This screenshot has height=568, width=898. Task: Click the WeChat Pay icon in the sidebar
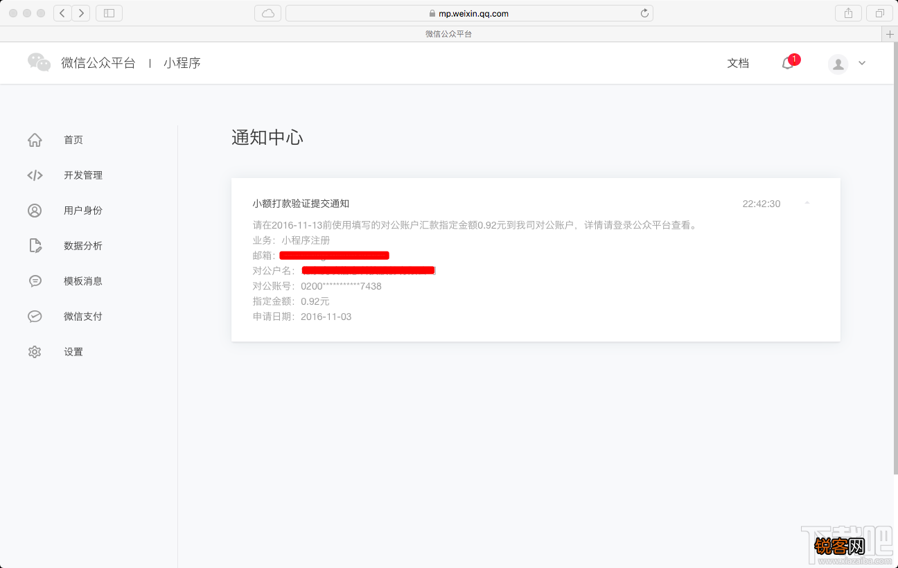35,317
